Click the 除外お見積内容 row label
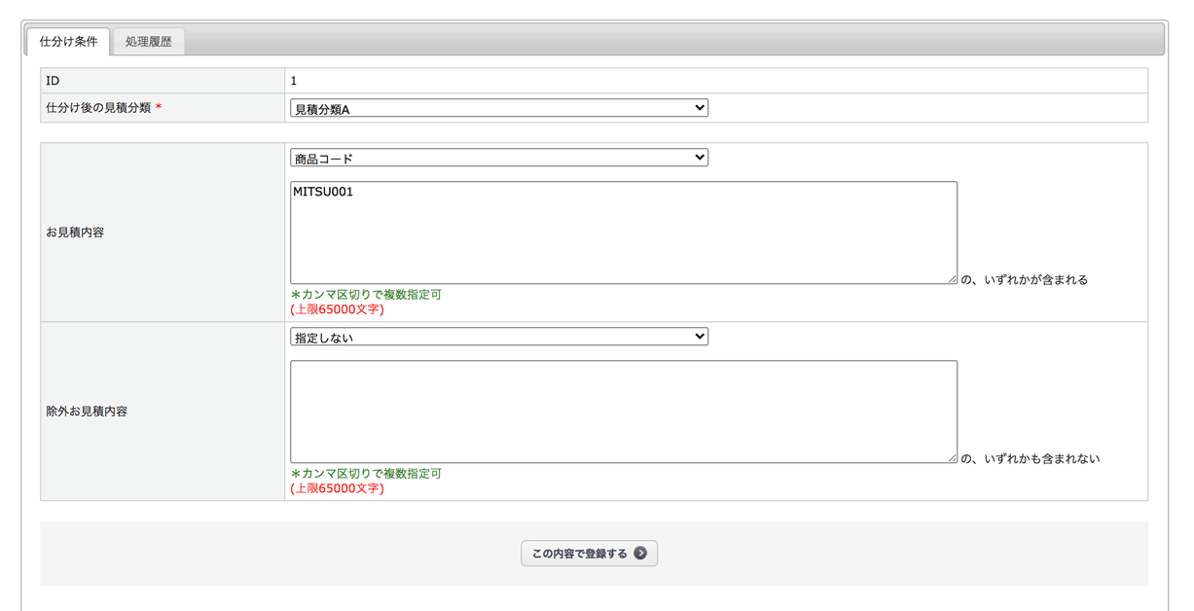The image size is (1194, 611). click(87, 412)
